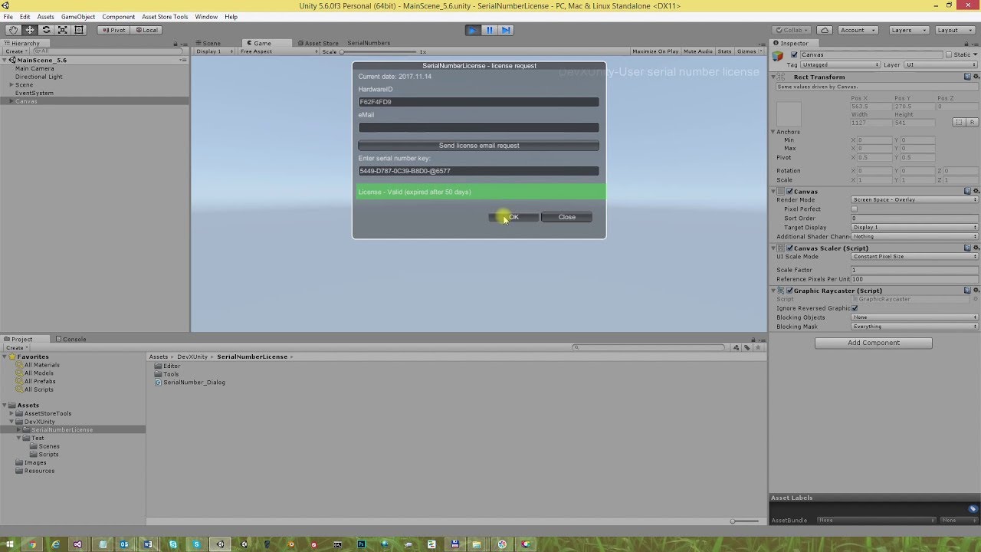The height and width of the screenshot is (552, 981).
Task: Click the Project search by type icon
Action: (737, 347)
